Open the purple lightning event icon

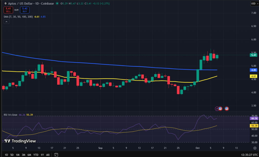pos(217,109)
